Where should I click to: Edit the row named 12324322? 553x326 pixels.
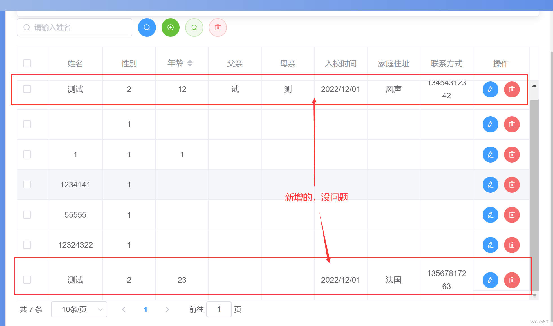point(490,245)
